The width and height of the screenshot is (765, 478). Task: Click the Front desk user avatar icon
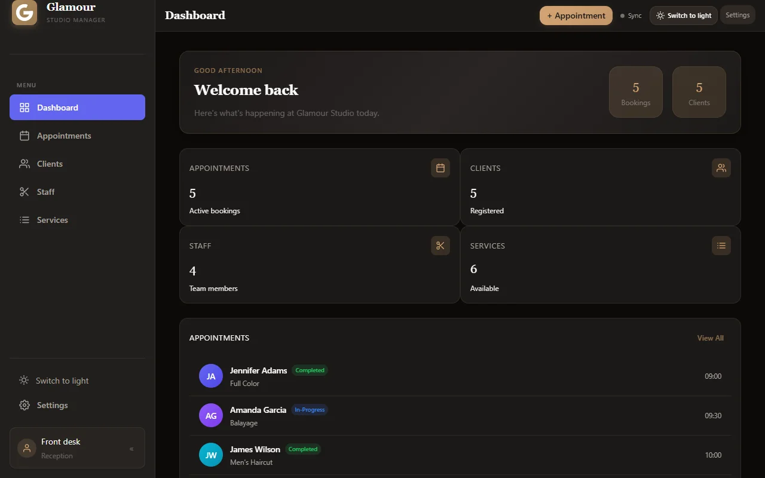click(x=27, y=448)
